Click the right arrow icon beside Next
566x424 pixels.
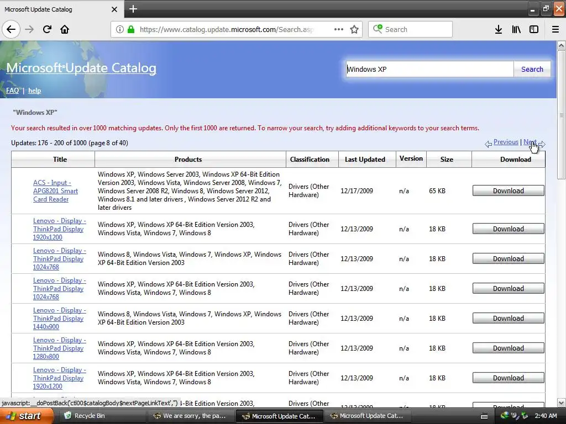(542, 144)
